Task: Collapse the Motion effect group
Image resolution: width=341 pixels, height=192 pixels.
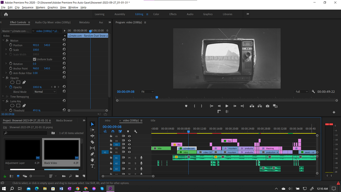Action: [3, 41]
